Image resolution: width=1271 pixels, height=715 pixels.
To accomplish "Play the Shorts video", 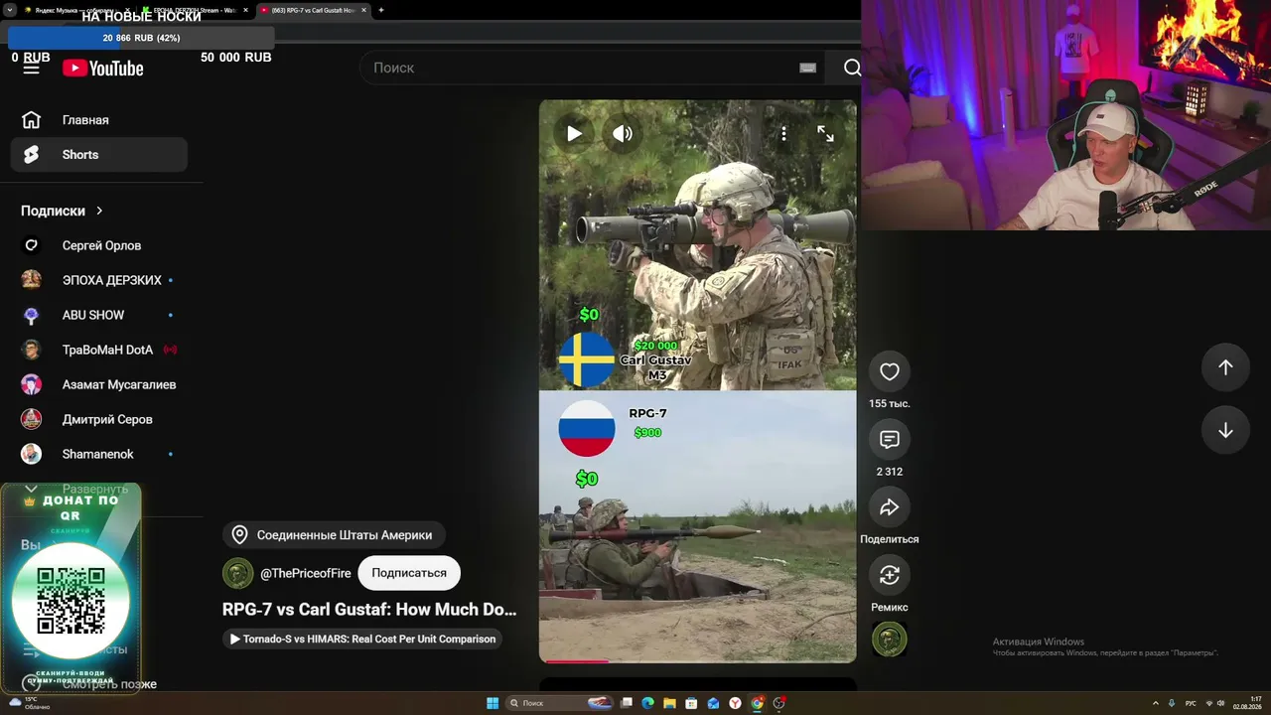I will tap(574, 134).
